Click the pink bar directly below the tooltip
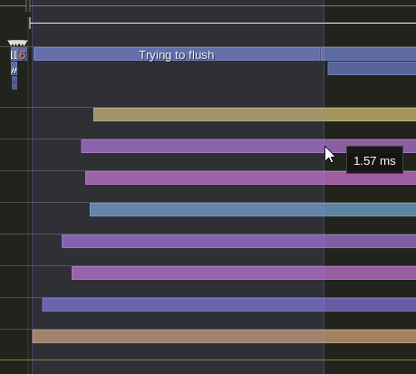The height and width of the screenshot is (374, 416). click(250, 177)
